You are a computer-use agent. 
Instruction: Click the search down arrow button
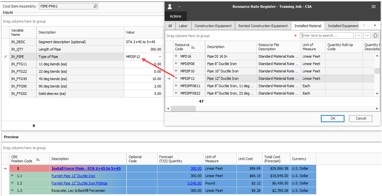click(367, 36)
